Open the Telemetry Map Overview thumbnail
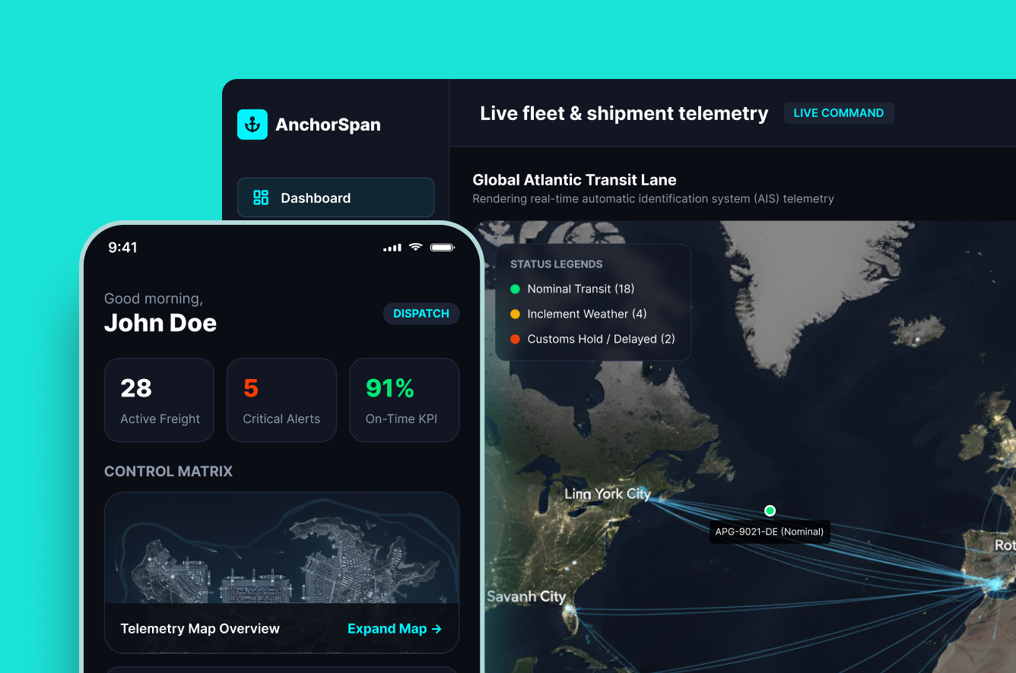Viewport: 1016px width, 673px height. [281, 573]
